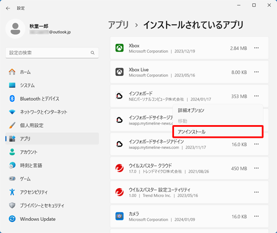The width and height of the screenshot is (277, 233).
Task: Click the back arrow in Settings title bar
Action: (x=8, y=8)
